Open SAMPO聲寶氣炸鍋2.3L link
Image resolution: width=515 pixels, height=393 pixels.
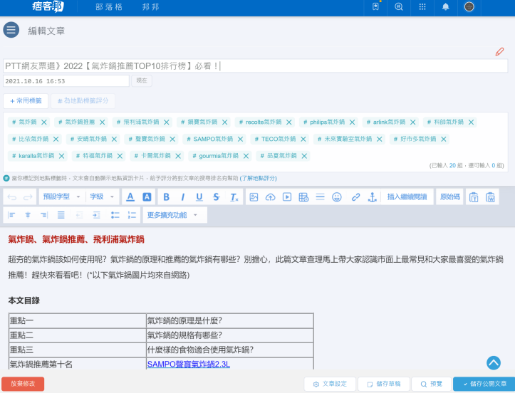coord(189,364)
